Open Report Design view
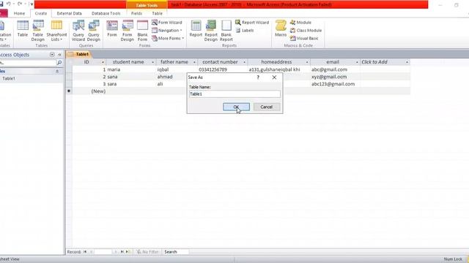Viewport: 469px width, 263px height. click(x=211, y=31)
